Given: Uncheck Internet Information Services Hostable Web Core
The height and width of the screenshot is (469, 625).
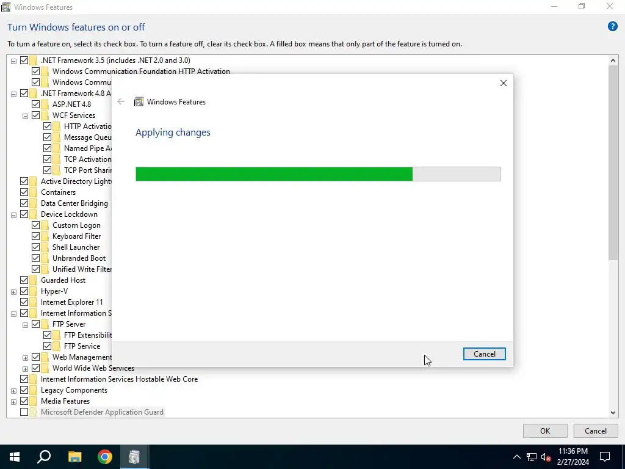Looking at the screenshot, I should point(24,379).
